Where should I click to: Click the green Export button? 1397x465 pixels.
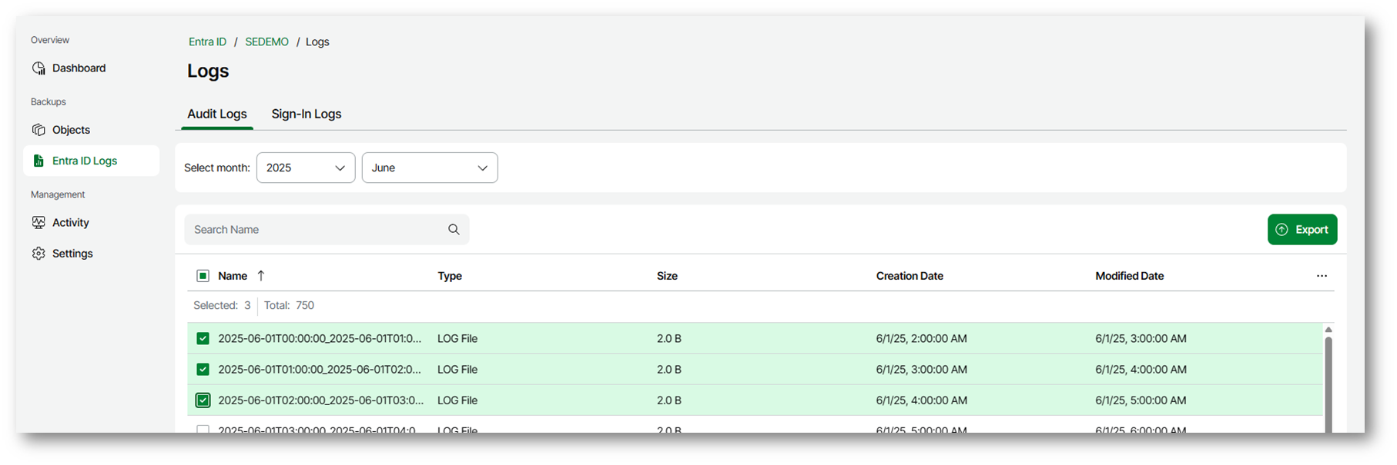pyautogui.click(x=1302, y=230)
